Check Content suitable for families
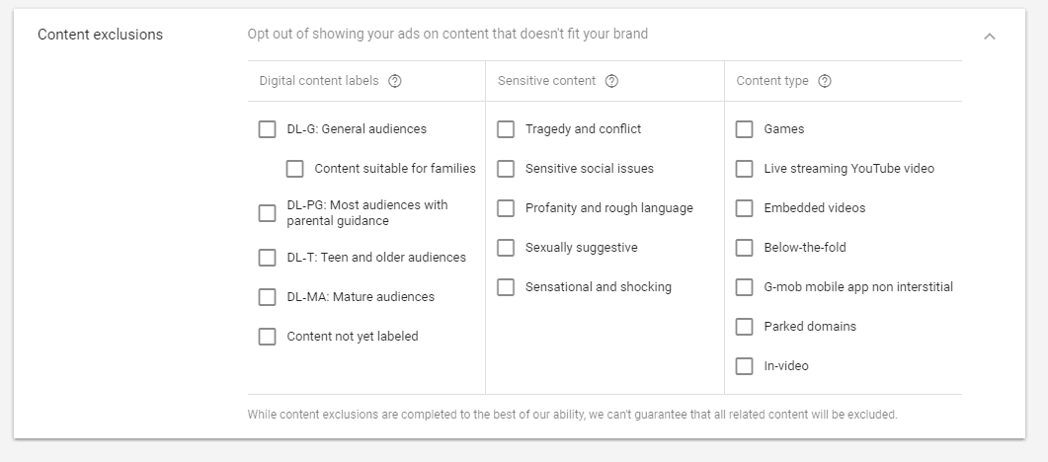Viewport: 1048px width, 462px height. point(294,168)
